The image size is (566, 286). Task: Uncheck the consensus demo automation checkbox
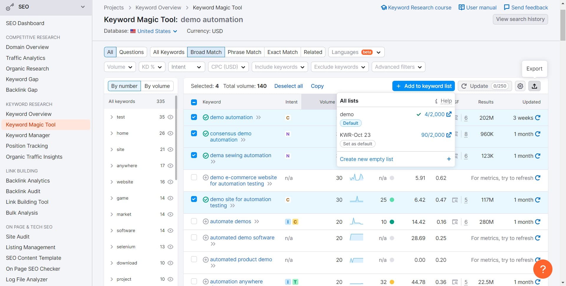[194, 133]
